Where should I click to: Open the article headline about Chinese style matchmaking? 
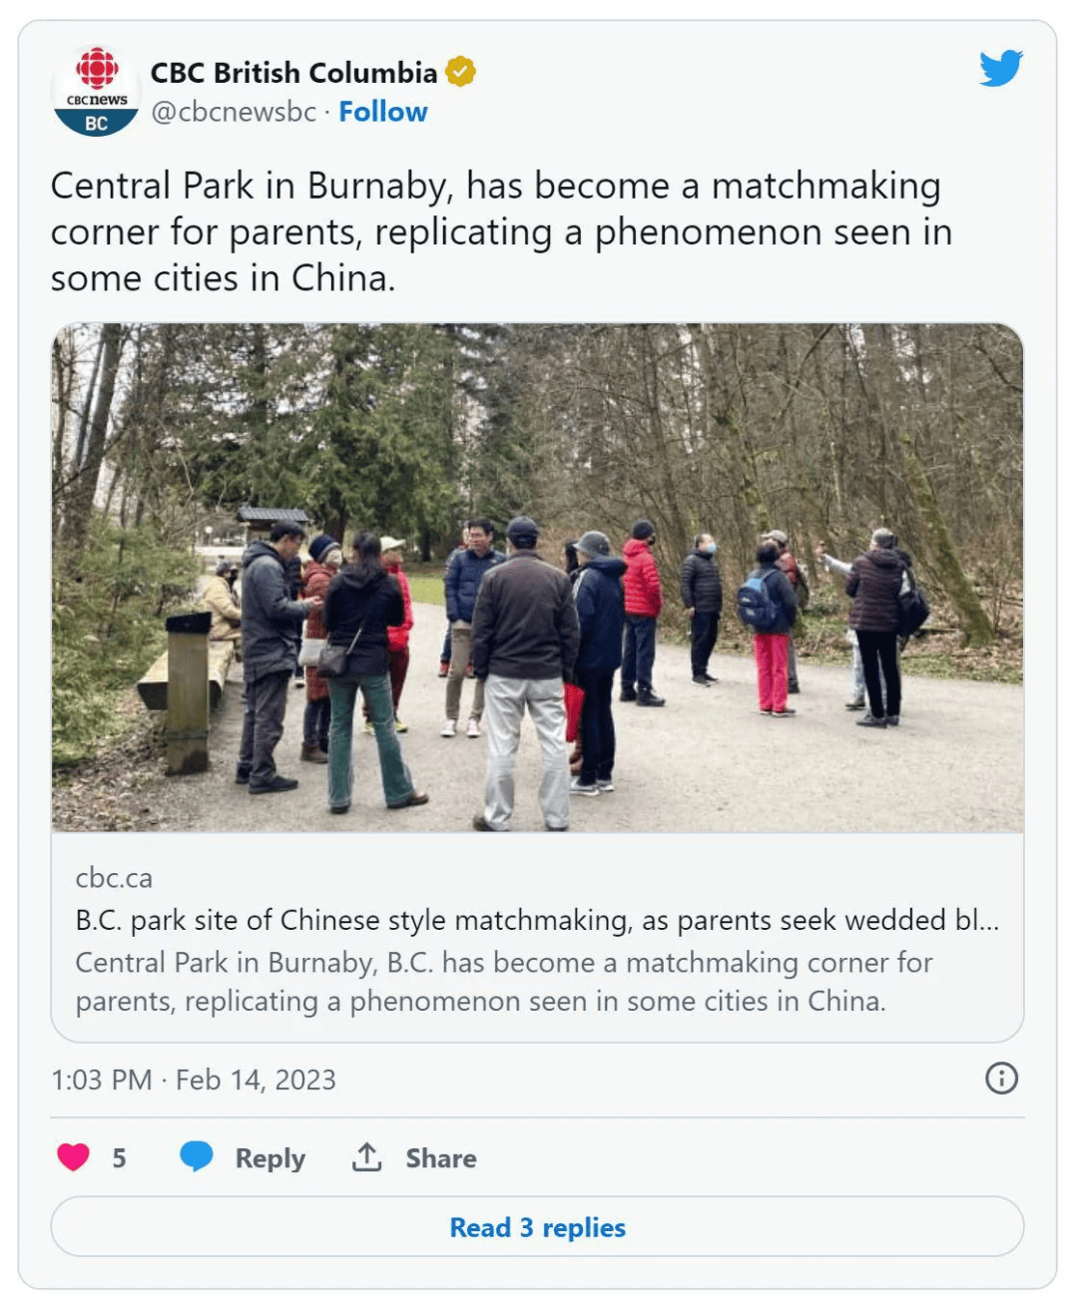point(537,920)
